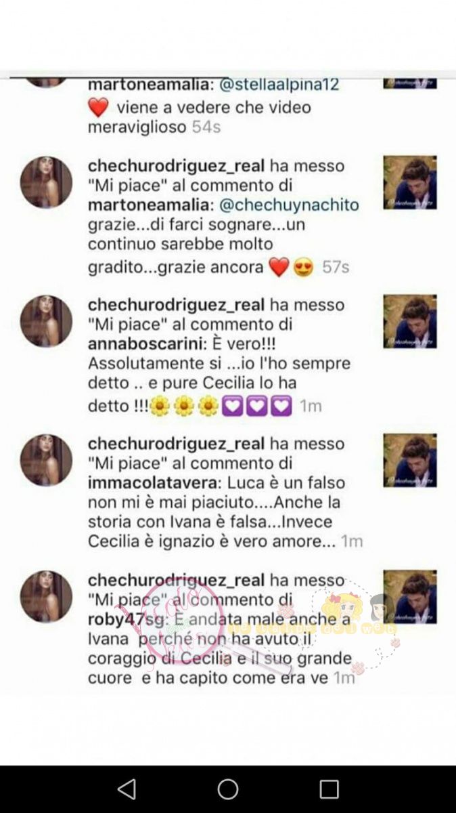
Task: Open recent apps with square button
Action: tap(329, 789)
